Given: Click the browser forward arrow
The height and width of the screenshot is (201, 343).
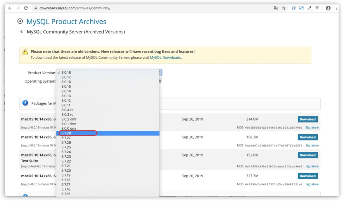Looking at the screenshot, I should [x=18, y=8].
